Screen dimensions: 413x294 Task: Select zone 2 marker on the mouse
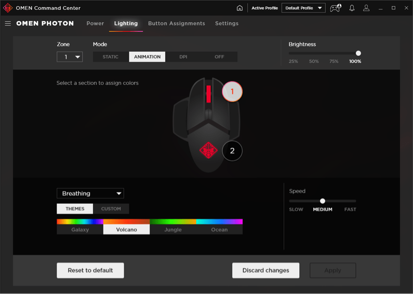pos(232,151)
